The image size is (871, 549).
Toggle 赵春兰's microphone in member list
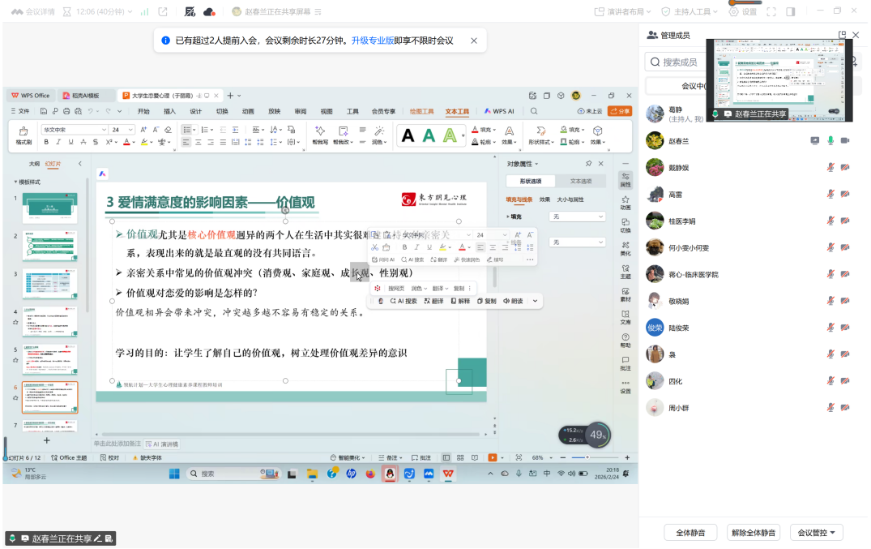click(x=830, y=141)
